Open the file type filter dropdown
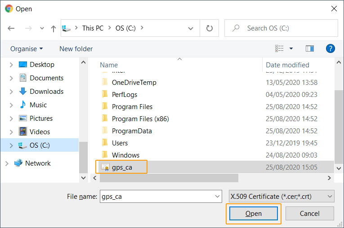The width and height of the screenshot is (344, 228). tap(281, 196)
